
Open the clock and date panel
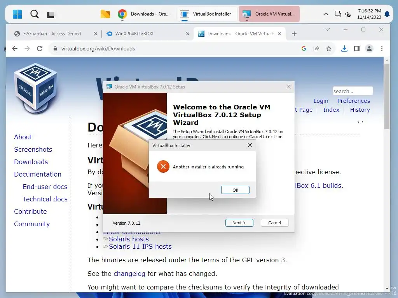[x=369, y=14]
